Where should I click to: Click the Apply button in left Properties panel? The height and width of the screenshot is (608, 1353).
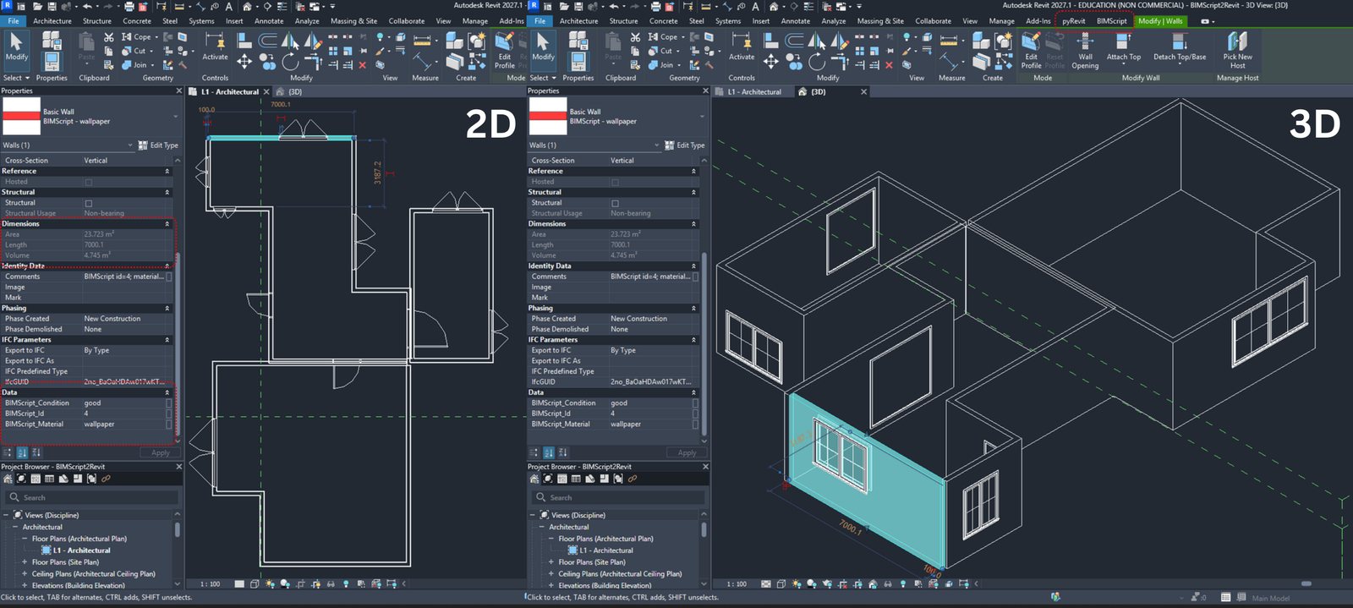pos(161,452)
